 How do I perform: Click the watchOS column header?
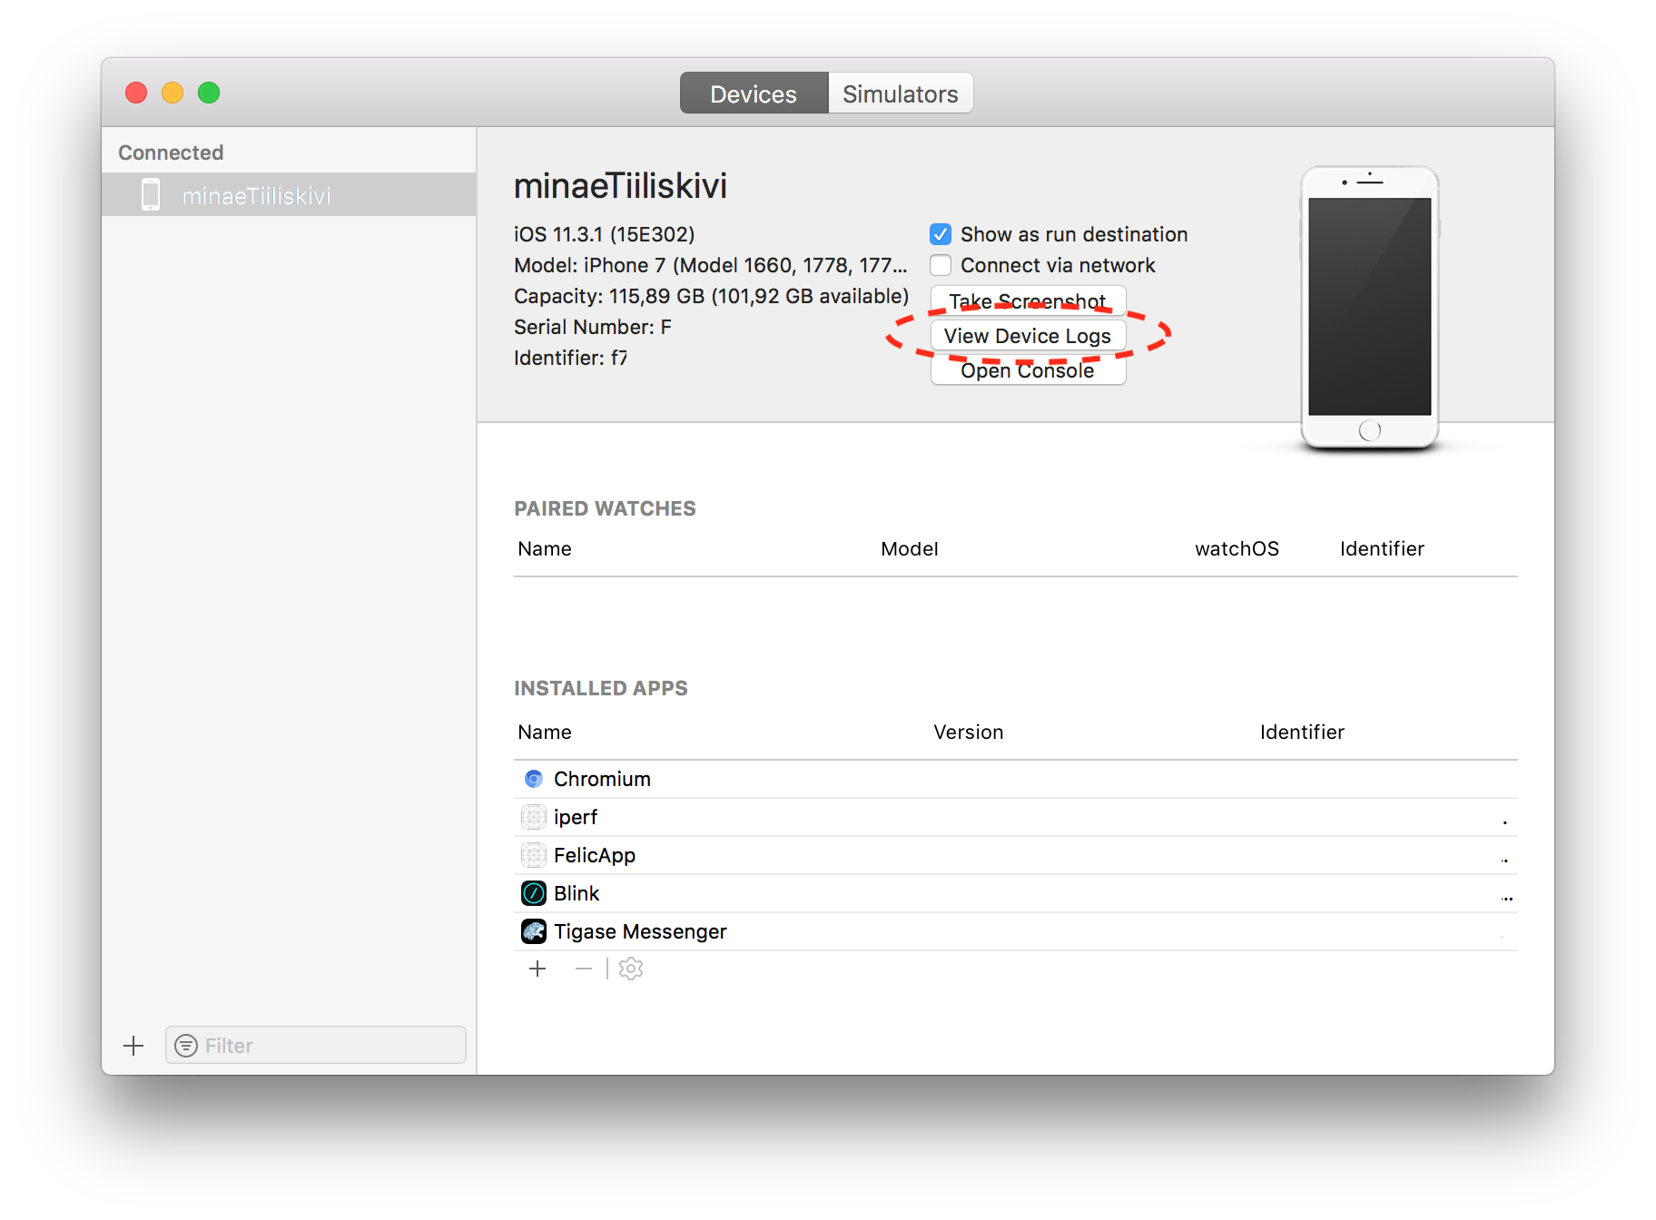(x=1237, y=548)
